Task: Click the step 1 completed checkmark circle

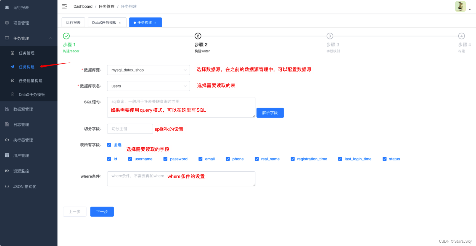Action: 66,36
